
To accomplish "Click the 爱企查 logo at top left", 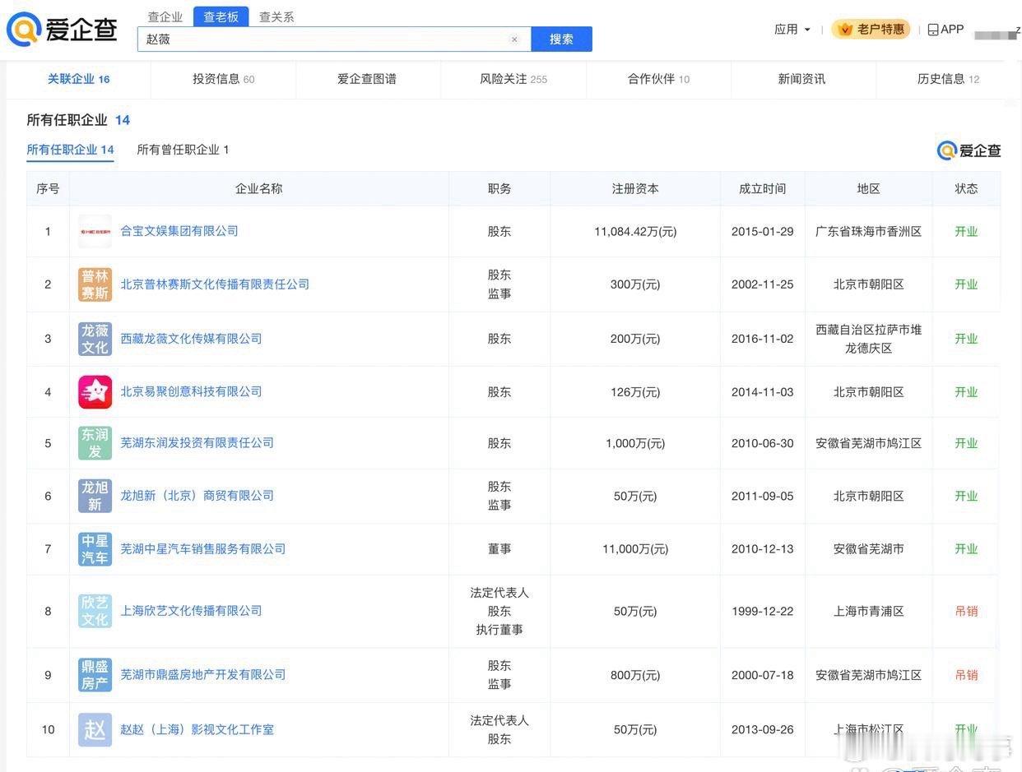I will coord(62,30).
